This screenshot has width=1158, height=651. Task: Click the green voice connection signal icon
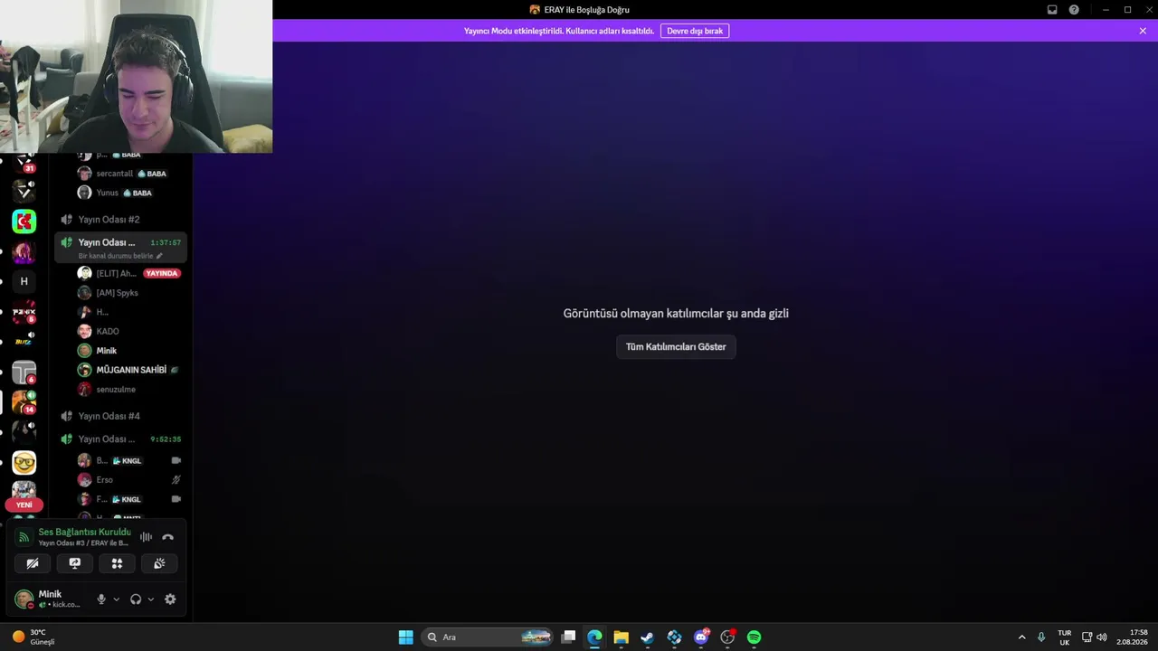tap(24, 537)
